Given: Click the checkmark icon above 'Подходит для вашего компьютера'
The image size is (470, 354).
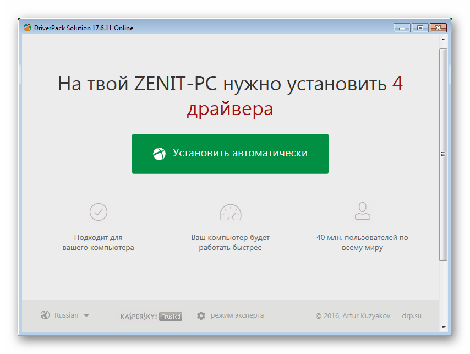Looking at the screenshot, I should click(x=98, y=212).
